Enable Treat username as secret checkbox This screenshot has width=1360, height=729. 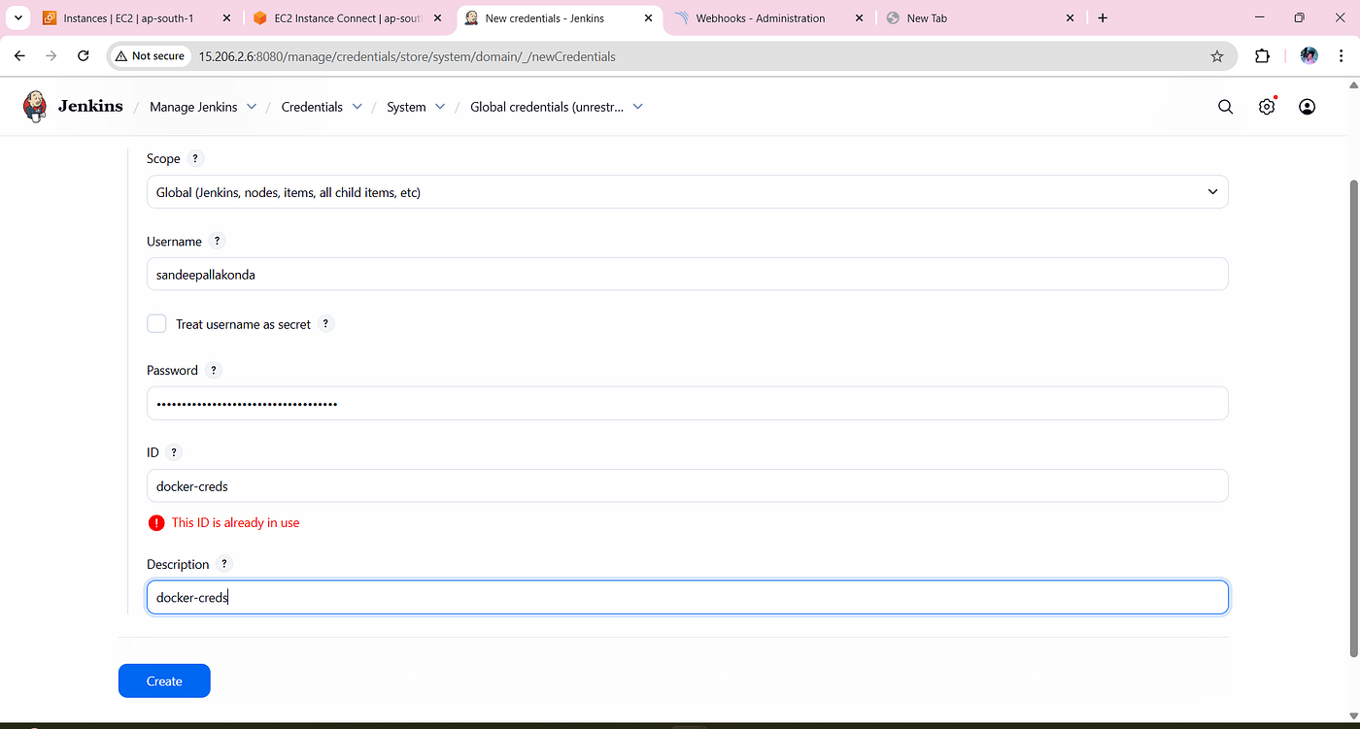pos(156,324)
